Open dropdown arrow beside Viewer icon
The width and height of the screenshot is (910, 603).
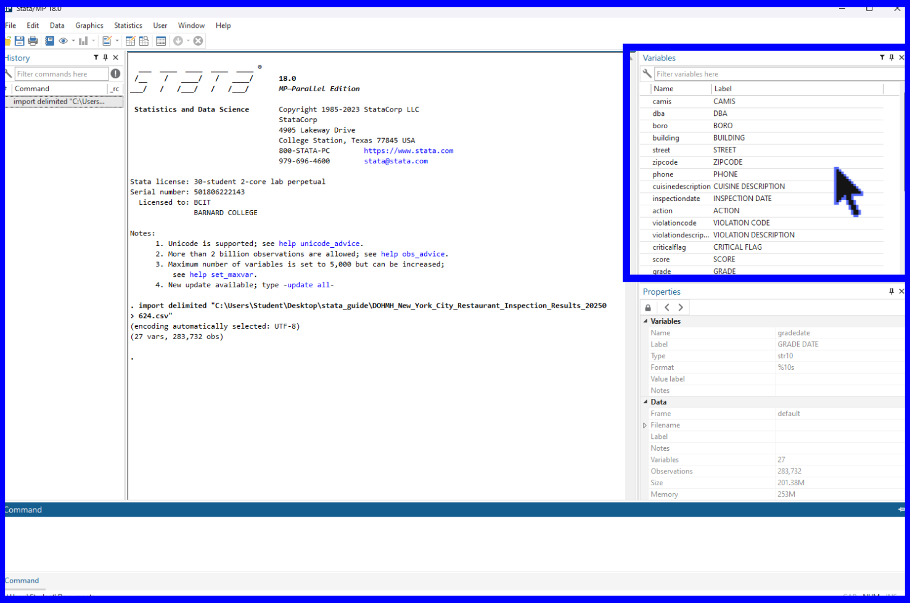(x=73, y=41)
